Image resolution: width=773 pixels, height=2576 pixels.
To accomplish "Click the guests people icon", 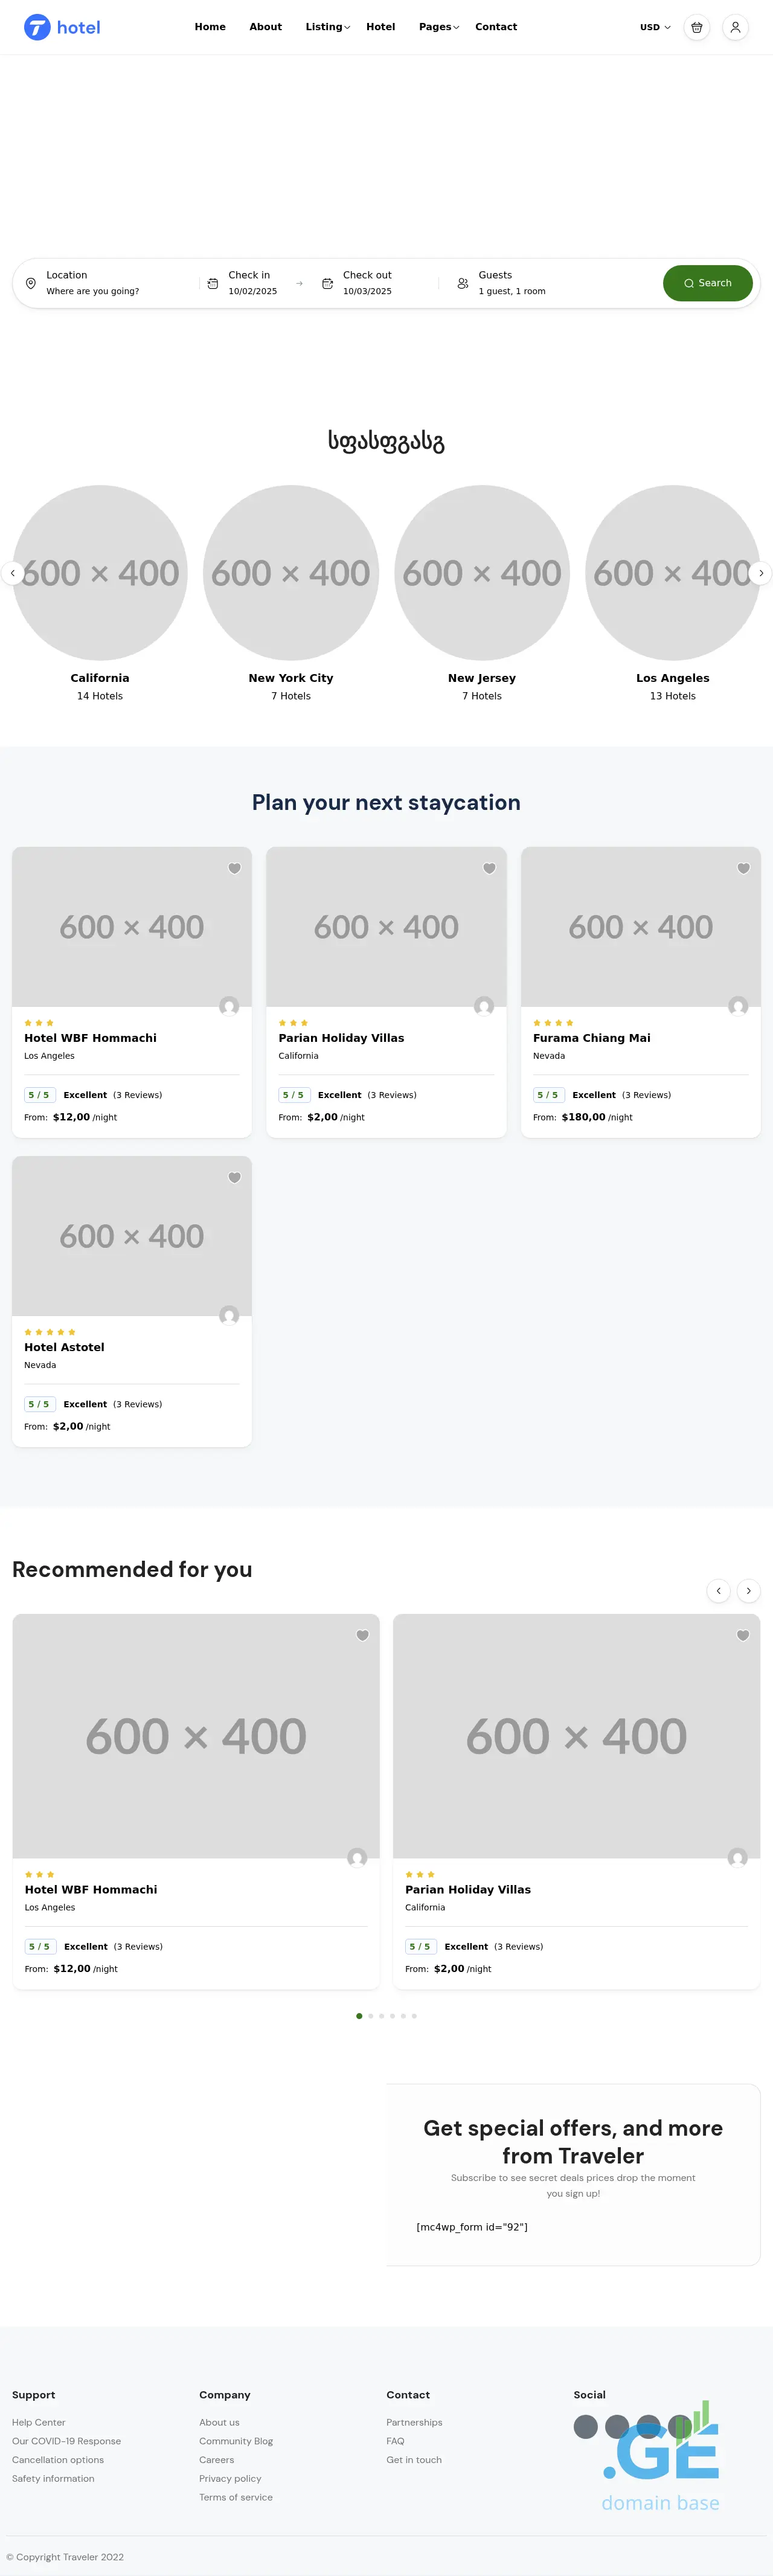I will (463, 284).
